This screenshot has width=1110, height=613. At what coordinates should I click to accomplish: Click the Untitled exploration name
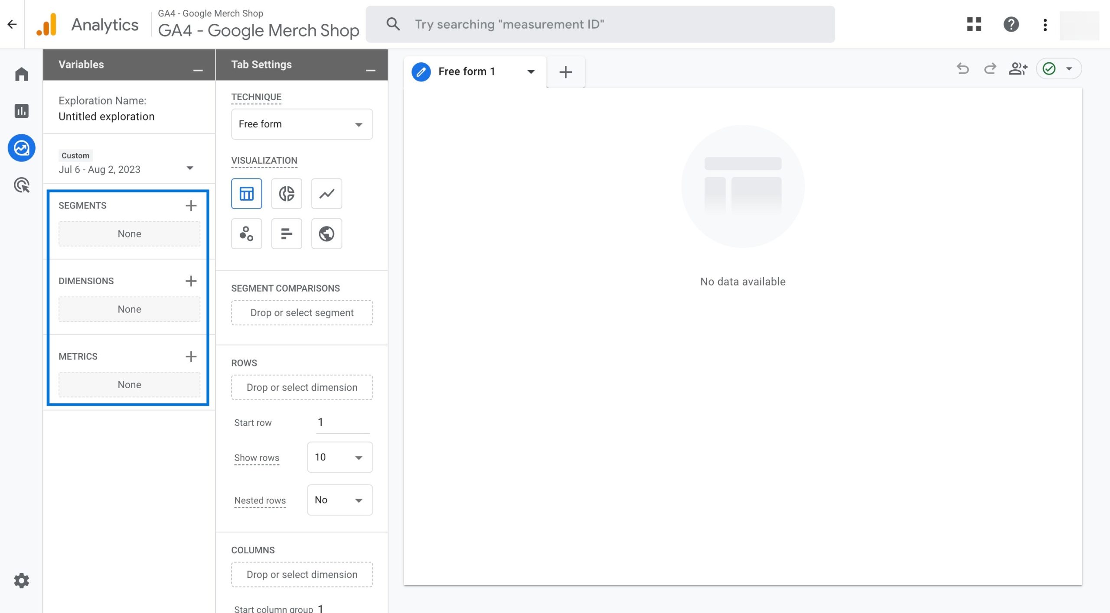click(x=106, y=117)
